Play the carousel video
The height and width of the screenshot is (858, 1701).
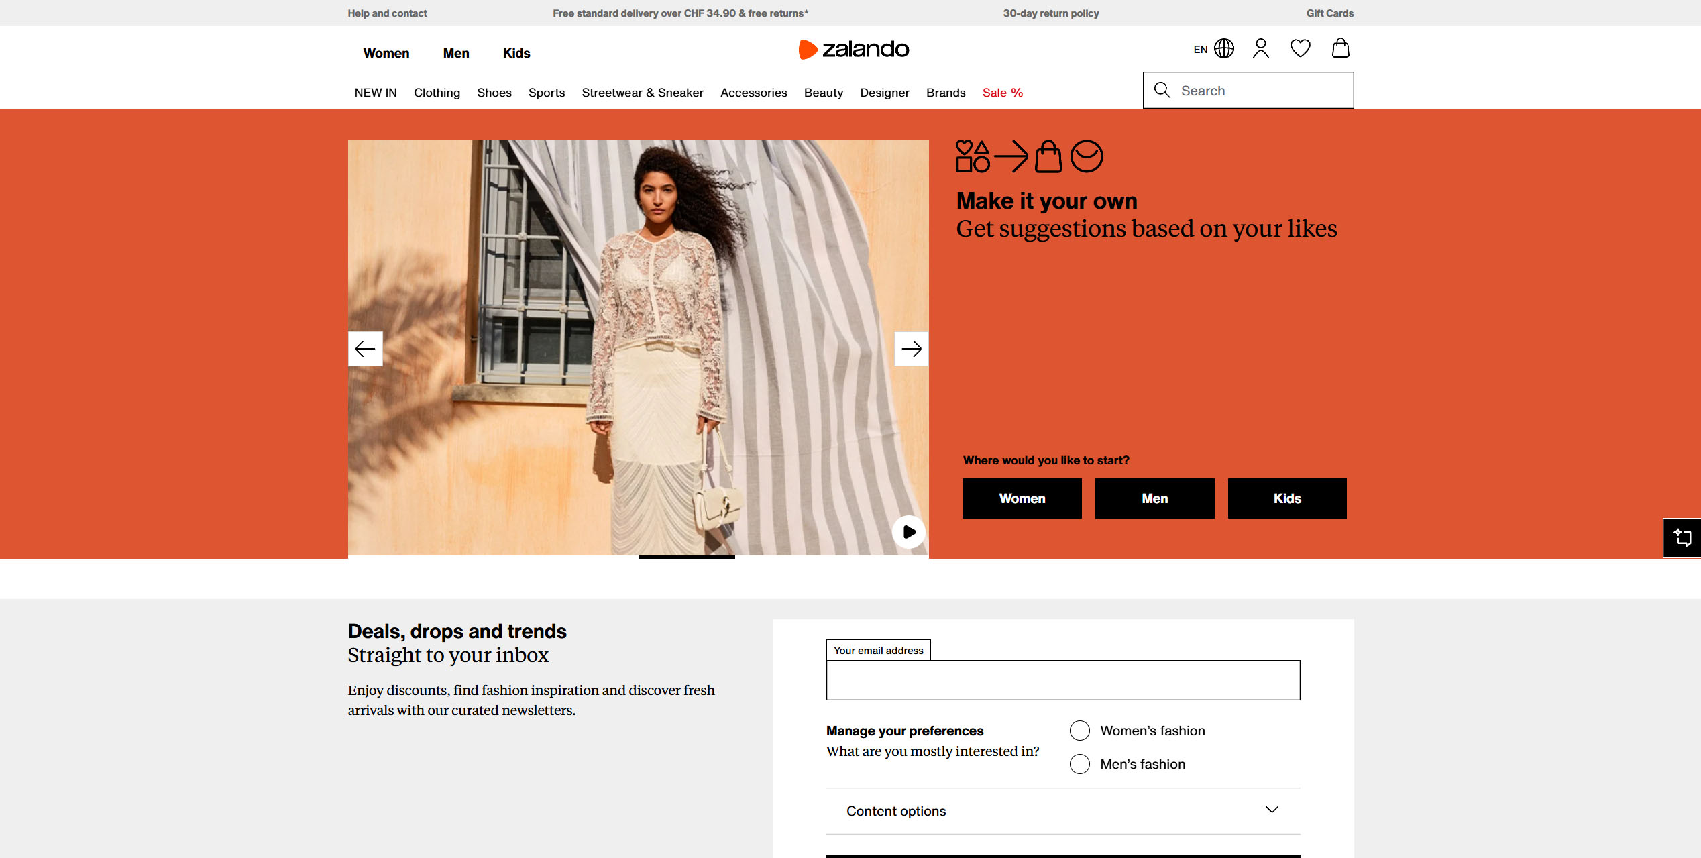pos(909,532)
